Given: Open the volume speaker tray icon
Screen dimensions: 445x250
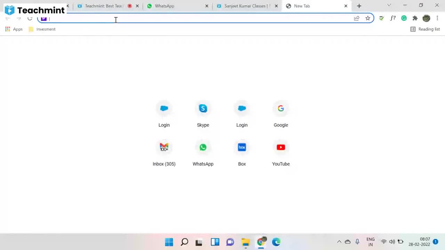Looking at the screenshot, I should click(x=392, y=242).
